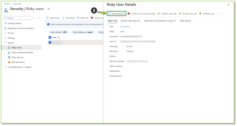
Task: Toggle the User column header checkbox
Action: pyautogui.click(x=50, y=37)
